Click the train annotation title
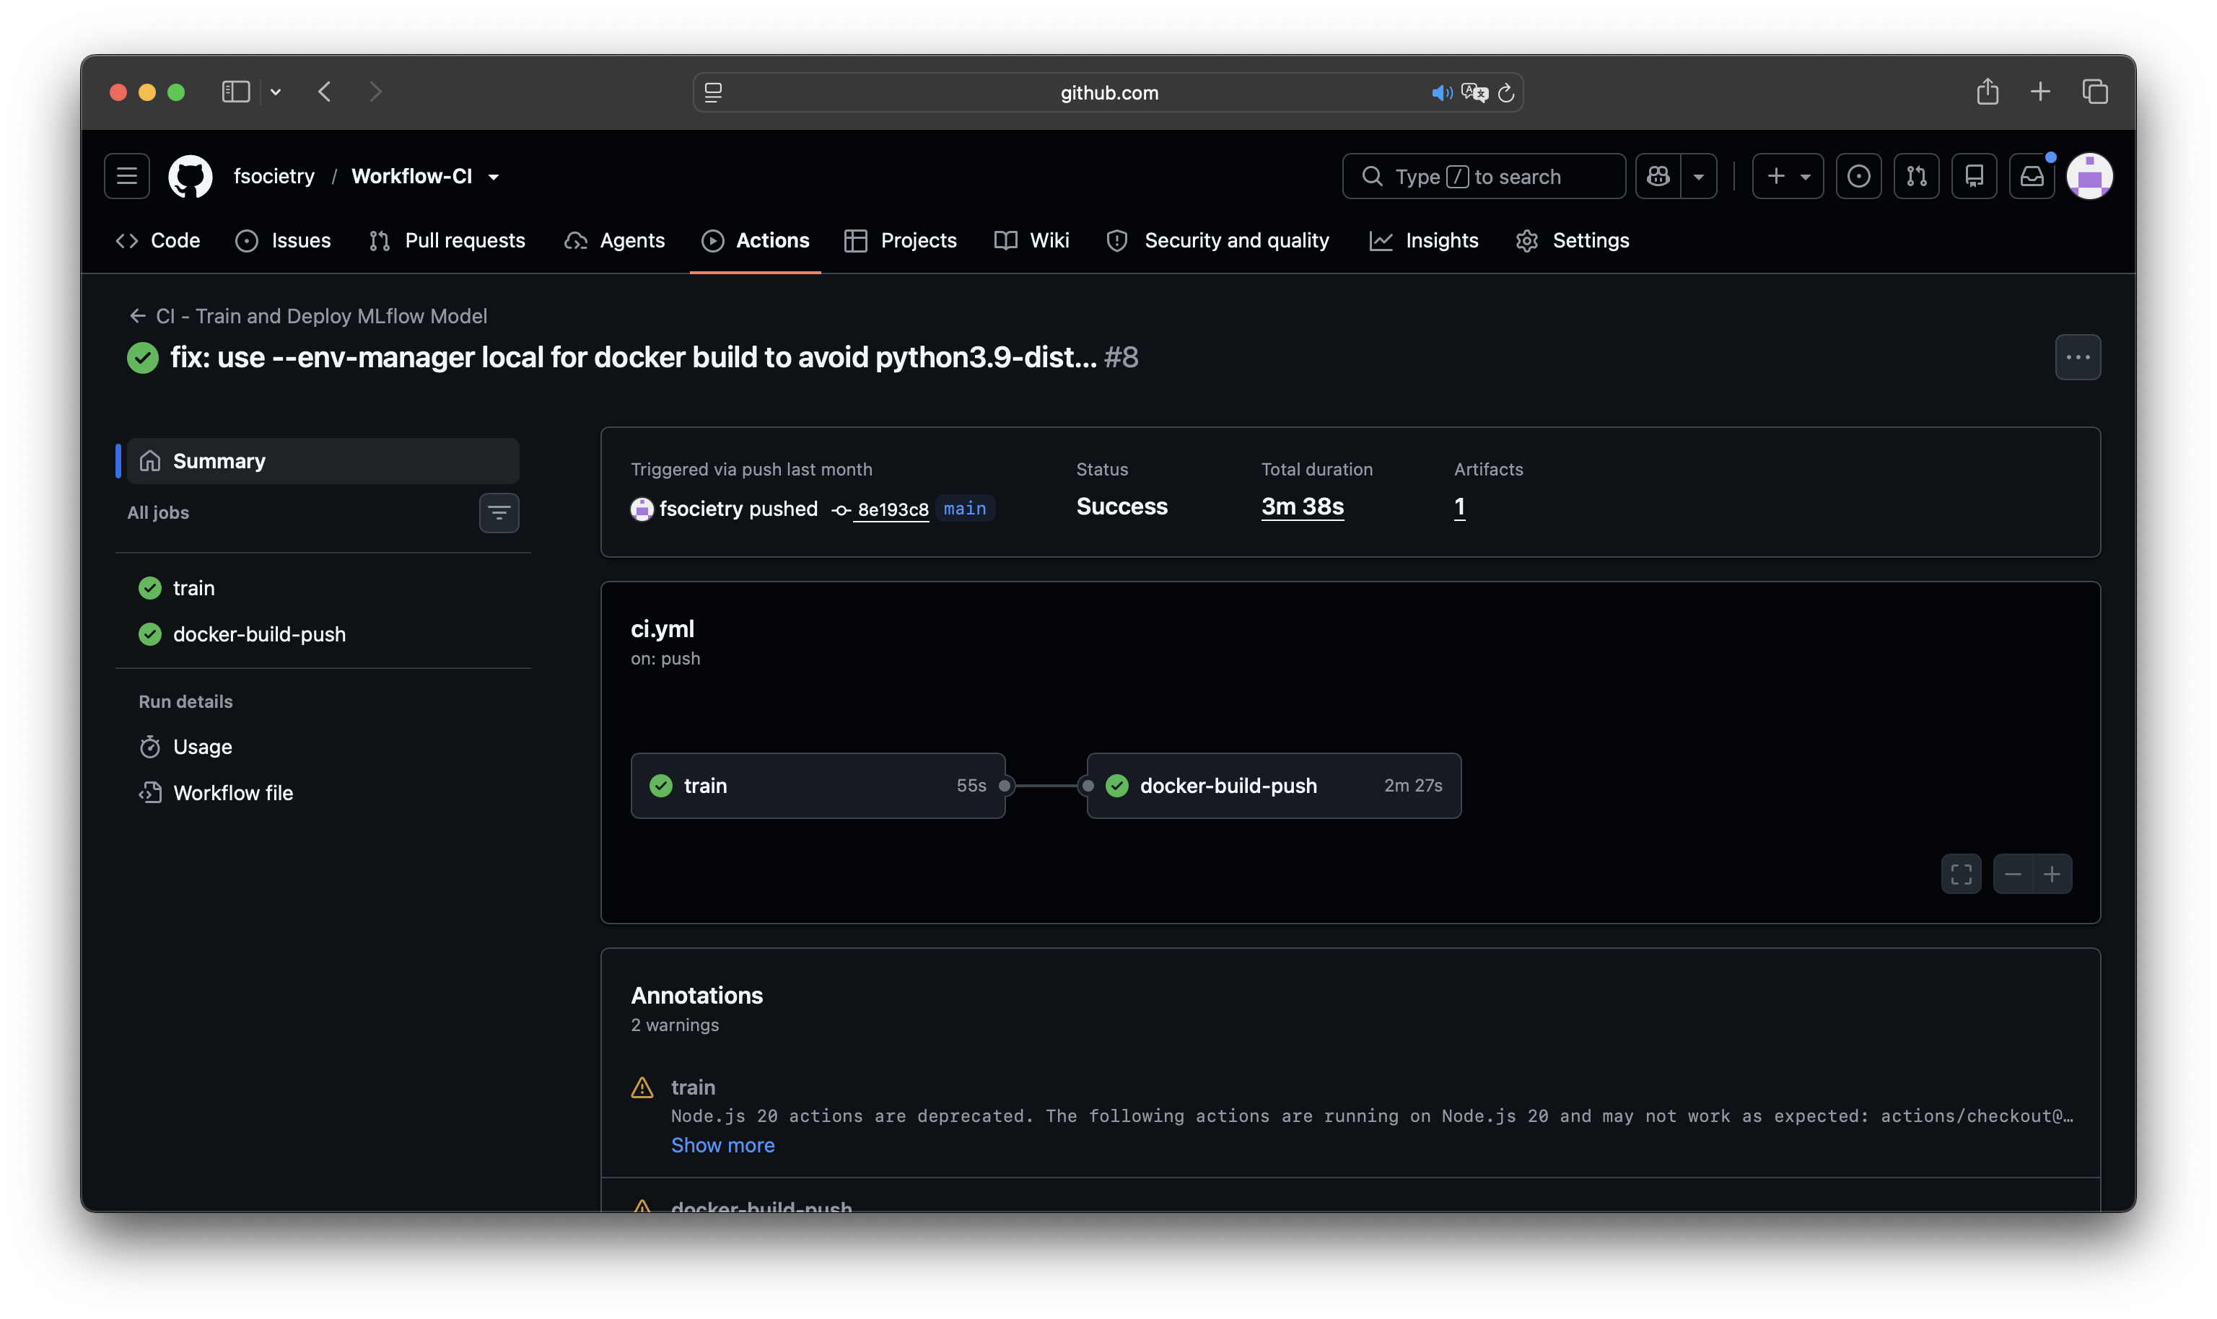This screenshot has width=2217, height=1319. click(694, 1087)
